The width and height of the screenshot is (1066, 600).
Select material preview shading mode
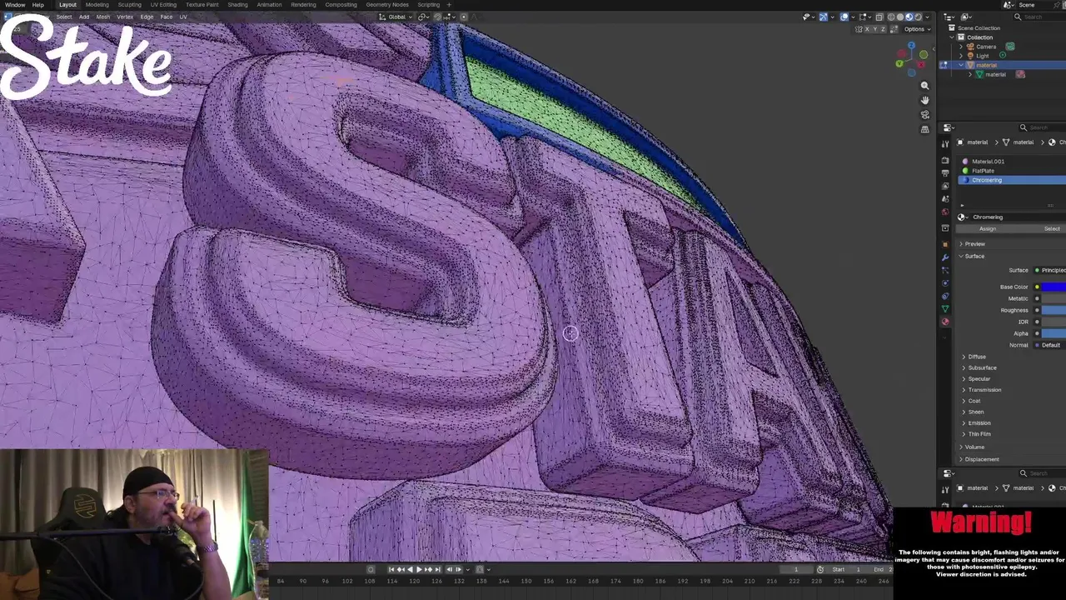(x=909, y=17)
